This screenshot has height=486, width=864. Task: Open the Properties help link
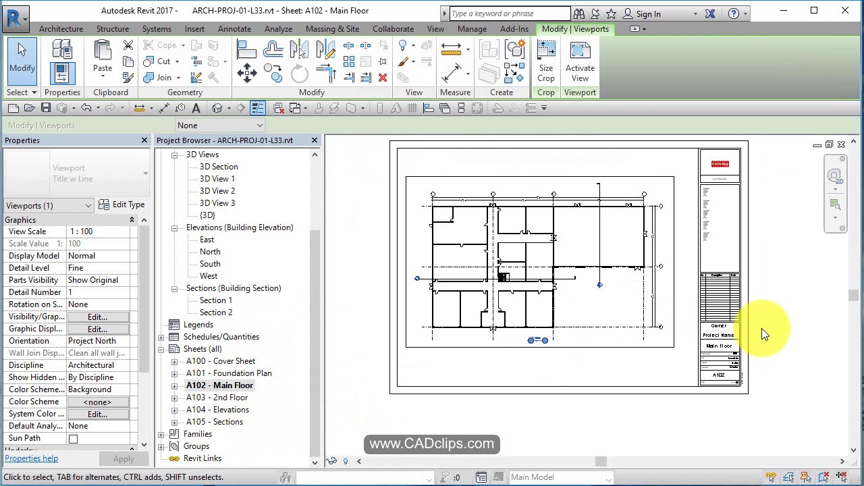tap(31, 458)
